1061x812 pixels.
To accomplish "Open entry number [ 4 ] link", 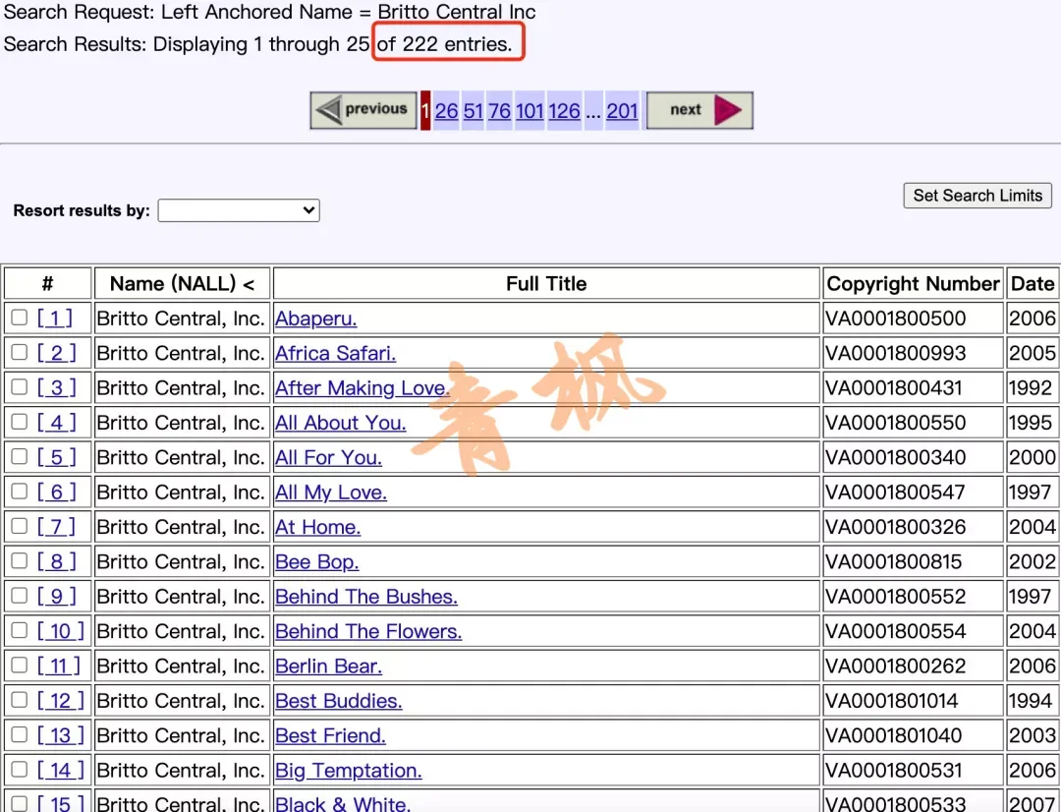I will pos(57,422).
